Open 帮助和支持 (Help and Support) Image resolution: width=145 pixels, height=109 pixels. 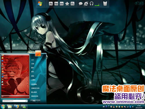pos(35,96)
